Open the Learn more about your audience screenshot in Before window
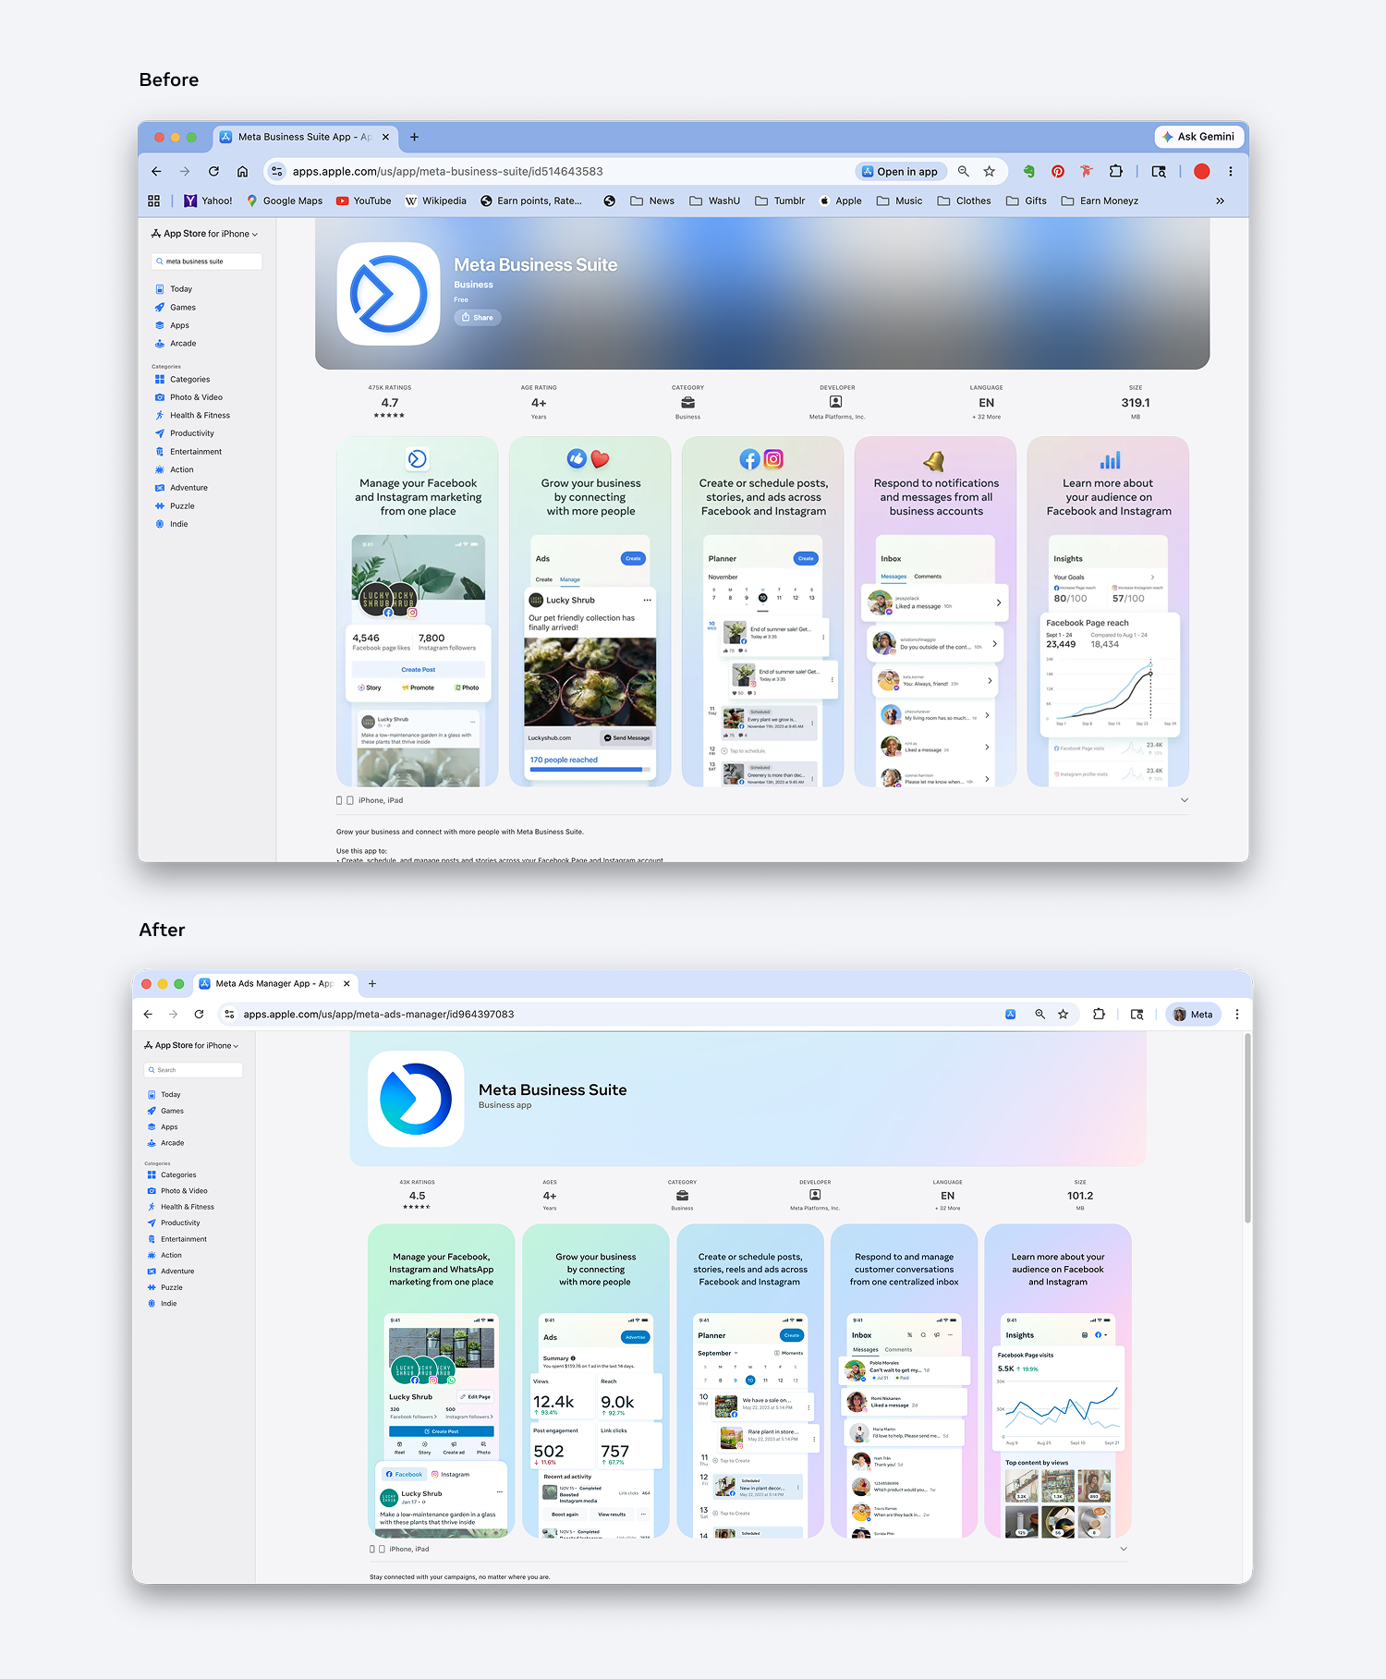The image size is (1386, 1679). (1108, 612)
